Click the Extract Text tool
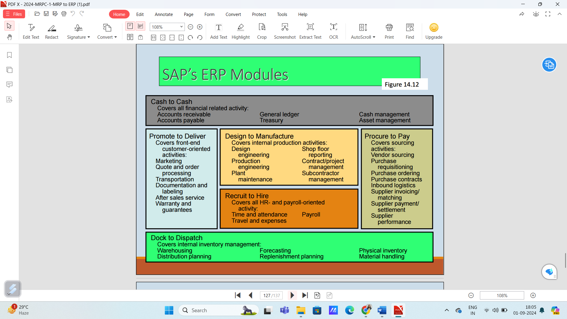 click(310, 32)
